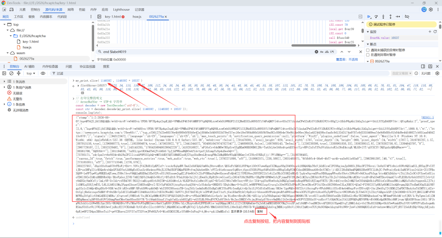Open the Memory inspector drawer tab
The height and width of the screenshot is (238, 442).
50,67
